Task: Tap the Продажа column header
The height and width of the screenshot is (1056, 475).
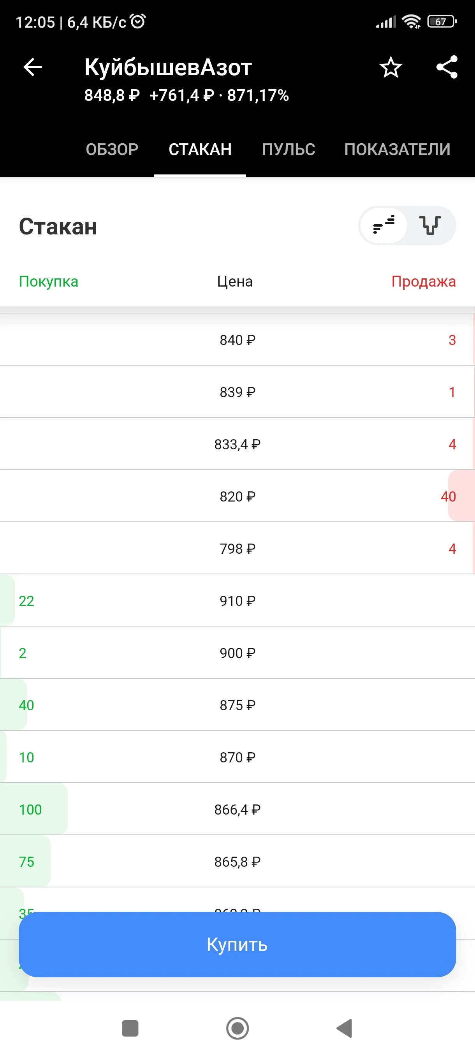Action: point(423,282)
